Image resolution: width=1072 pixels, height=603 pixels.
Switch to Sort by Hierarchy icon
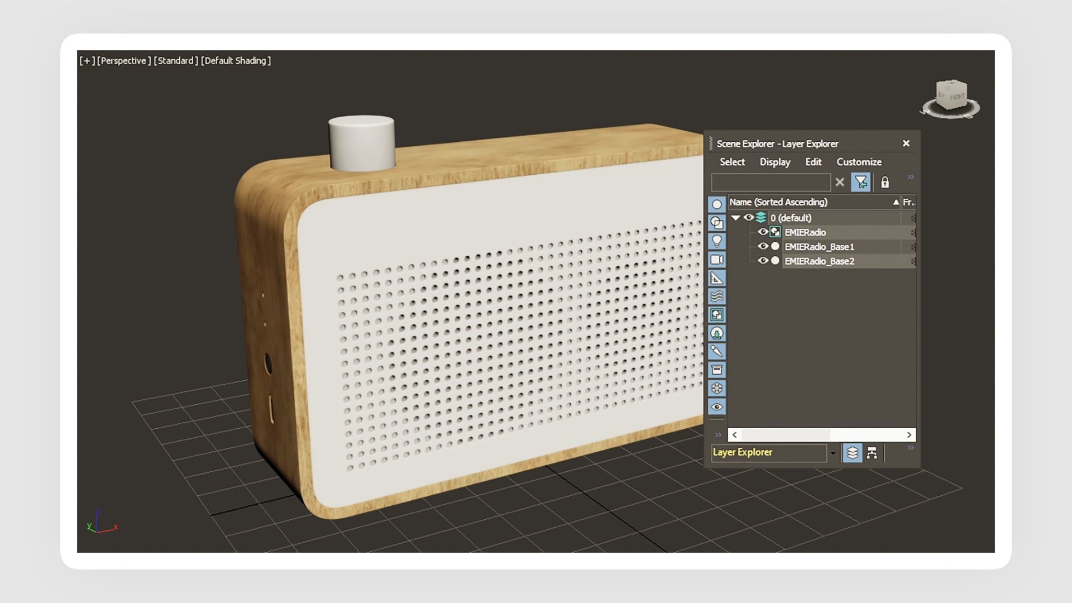pos(872,453)
